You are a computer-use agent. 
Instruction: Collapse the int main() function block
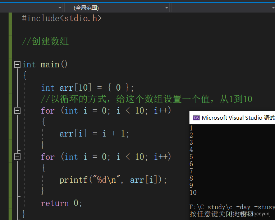[x=17, y=64]
